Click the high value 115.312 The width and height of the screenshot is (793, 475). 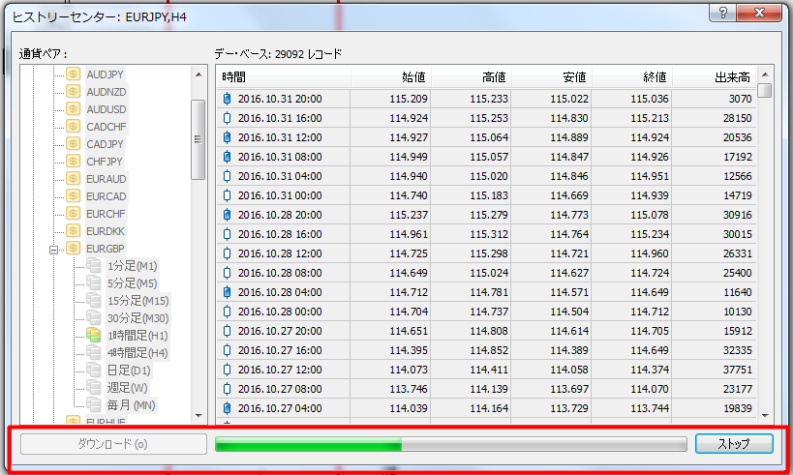coord(489,234)
